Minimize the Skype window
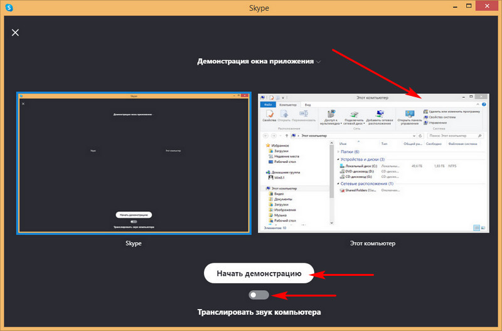Image resolution: width=502 pixels, height=331 pixels. (455, 7)
